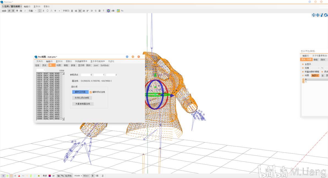328x178 pixels.
Task: Click the green splat icon in bottom toolbar
Action: [x=7, y=176]
